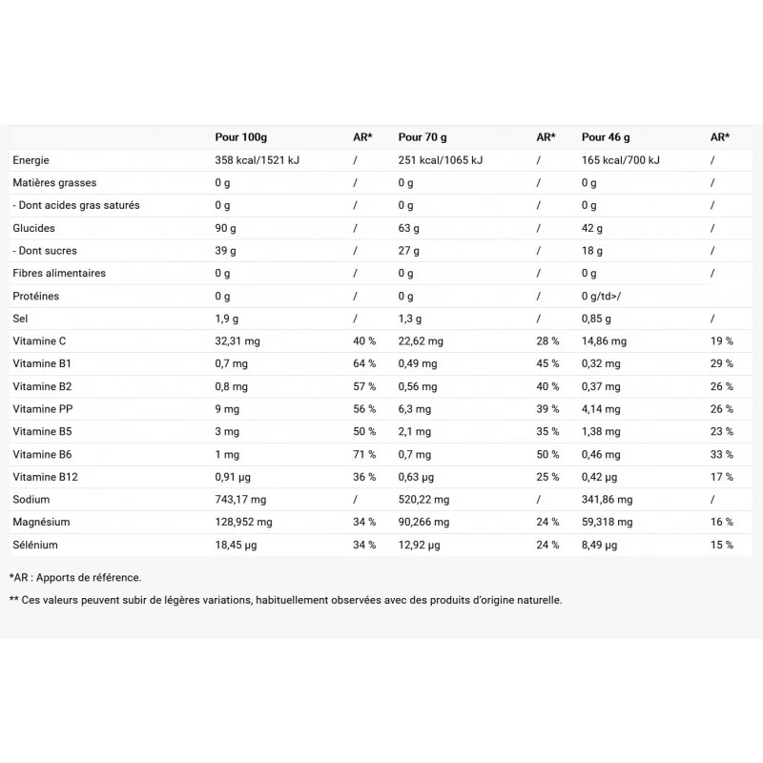Click the 'Pour 46 g' column header
This screenshot has width=763, height=763.
point(606,137)
